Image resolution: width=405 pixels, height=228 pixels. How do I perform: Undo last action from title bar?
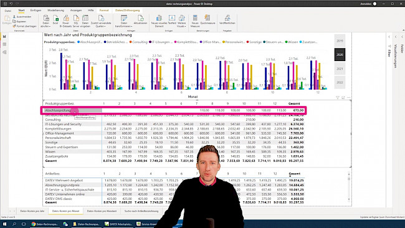click(x=11, y=4)
